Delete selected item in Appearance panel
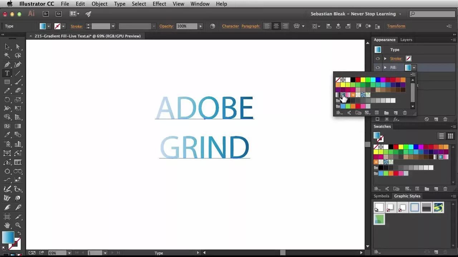 point(445,119)
